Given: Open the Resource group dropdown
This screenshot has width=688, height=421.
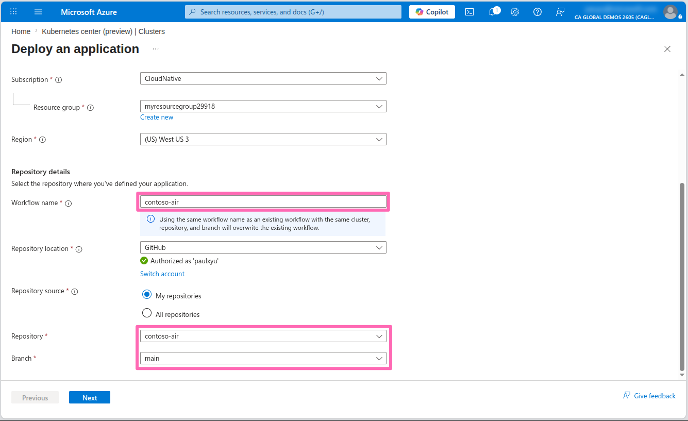Looking at the screenshot, I should tap(263, 106).
